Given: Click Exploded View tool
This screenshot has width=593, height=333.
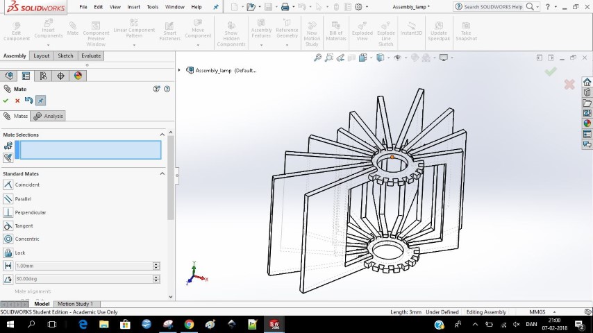Looking at the screenshot, I should (362, 31).
